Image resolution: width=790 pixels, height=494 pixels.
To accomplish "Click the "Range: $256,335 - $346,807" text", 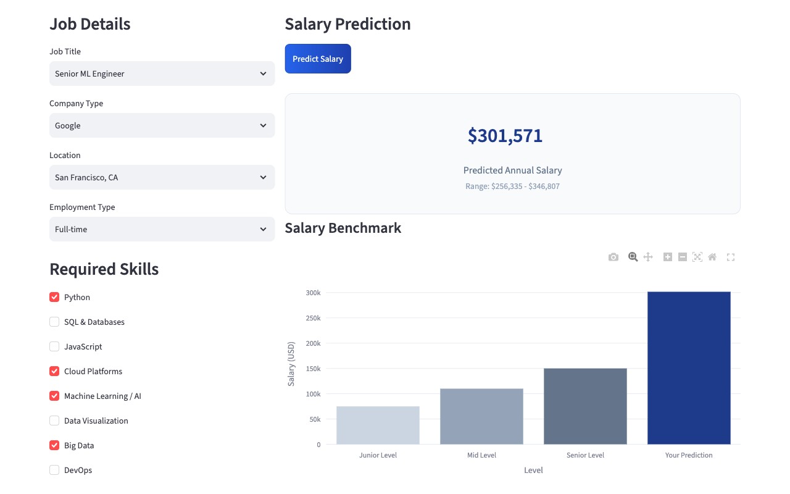I will tap(512, 186).
